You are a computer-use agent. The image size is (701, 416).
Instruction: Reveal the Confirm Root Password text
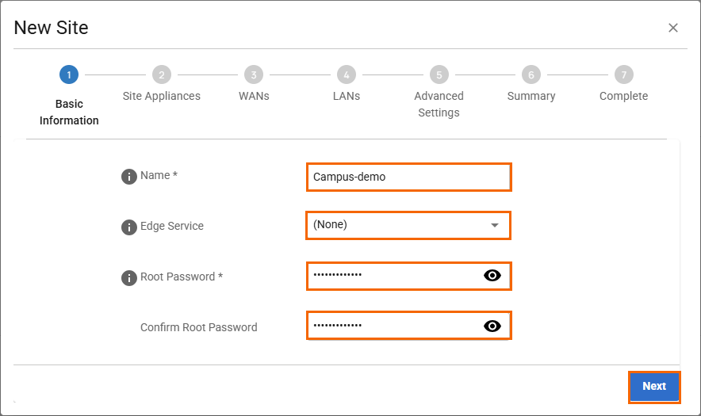coord(492,326)
